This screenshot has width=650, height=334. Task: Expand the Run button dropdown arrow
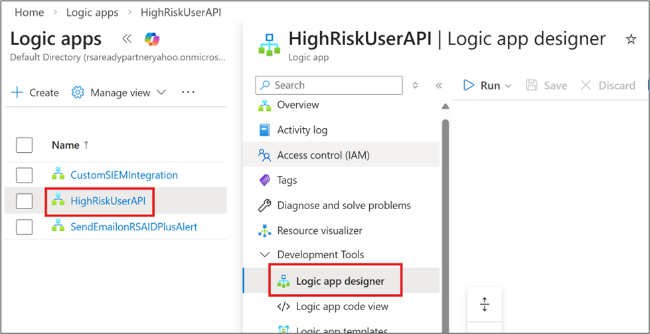(509, 86)
